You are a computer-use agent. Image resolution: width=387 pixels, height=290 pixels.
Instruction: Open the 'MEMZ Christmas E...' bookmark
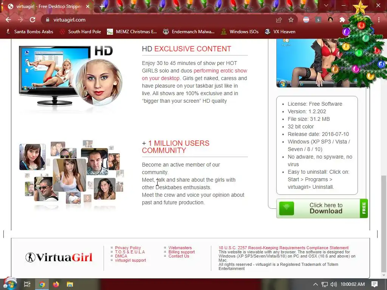[x=132, y=32]
